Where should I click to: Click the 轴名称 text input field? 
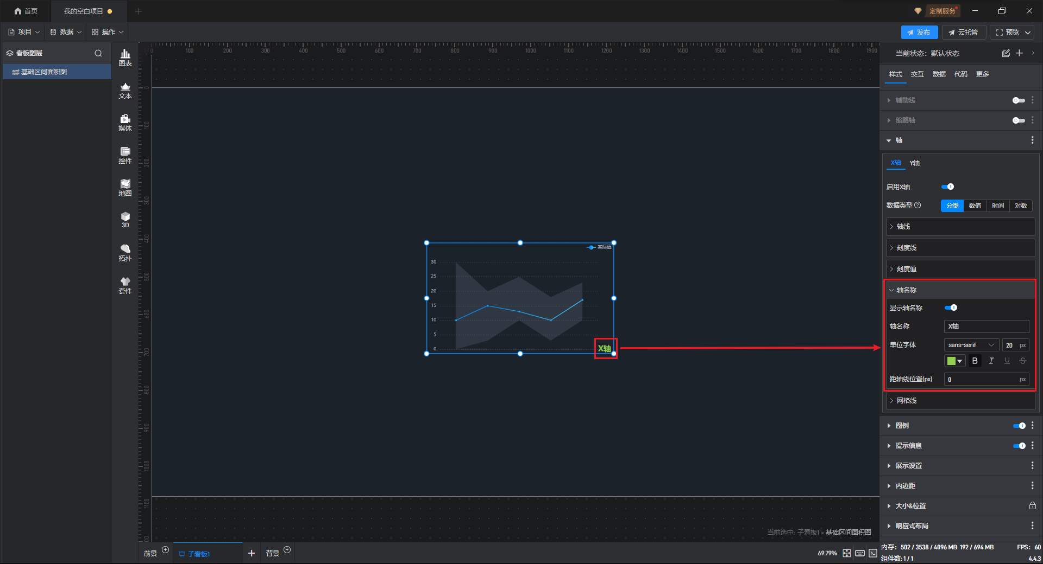point(987,326)
